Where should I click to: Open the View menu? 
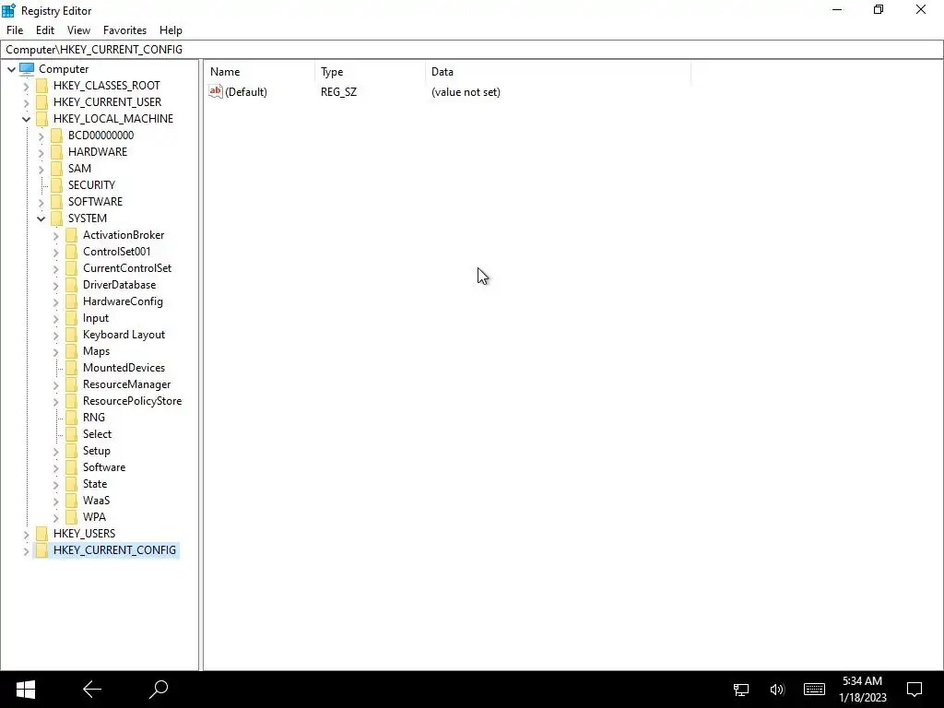tap(78, 30)
